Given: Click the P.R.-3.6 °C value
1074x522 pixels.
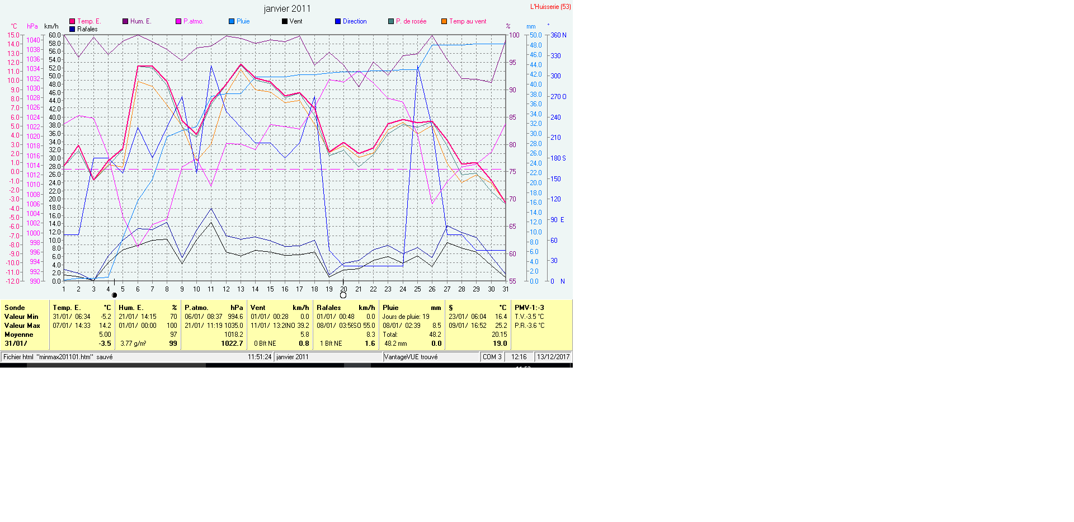Looking at the screenshot, I should point(530,326).
